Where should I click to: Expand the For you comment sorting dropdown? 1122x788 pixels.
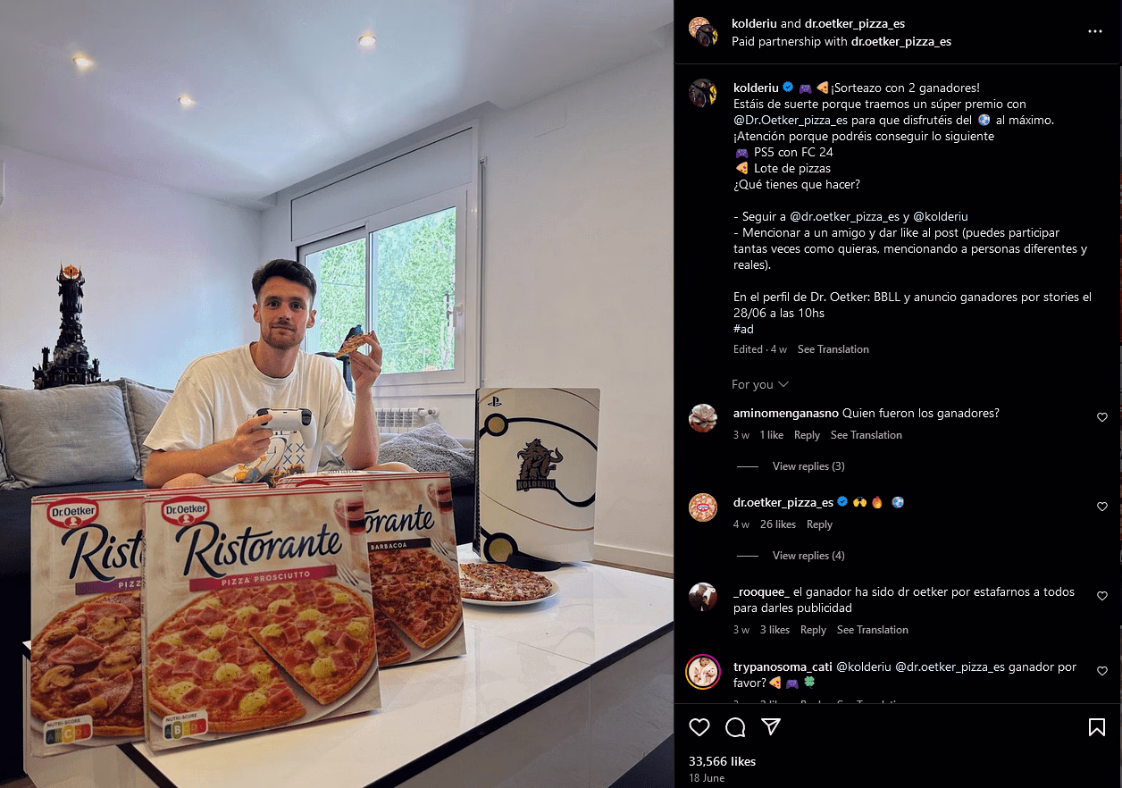[760, 384]
